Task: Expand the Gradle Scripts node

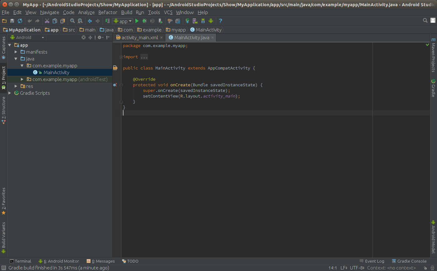Action: tap(10, 93)
